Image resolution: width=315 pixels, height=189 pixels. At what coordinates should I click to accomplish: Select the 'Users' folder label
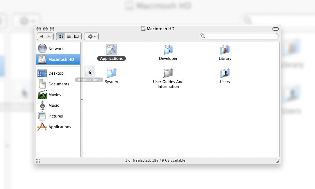coord(225,82)
